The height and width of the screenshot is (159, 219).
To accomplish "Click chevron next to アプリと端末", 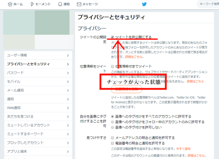I will [x=68, y=152].
